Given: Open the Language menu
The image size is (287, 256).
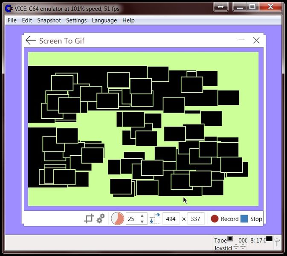Looking at the screenshot, I should pos(104,20).
